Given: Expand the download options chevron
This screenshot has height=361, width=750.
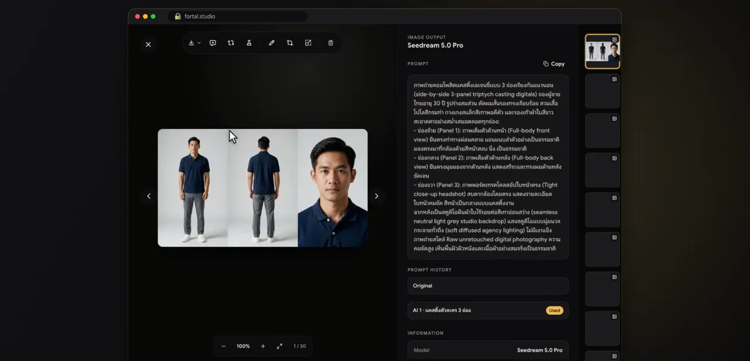Looking at the screenshot, I should [x=199, y=43].
